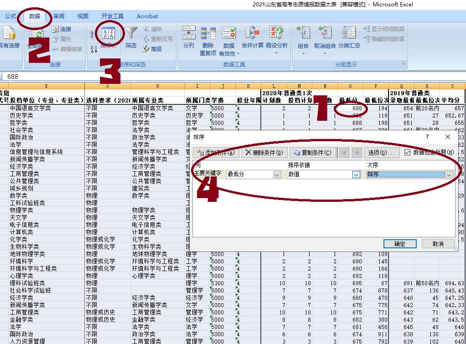Click Show Detail (显示明细数据)
This screenshot has height=344, width=466.
pos(383,29)
